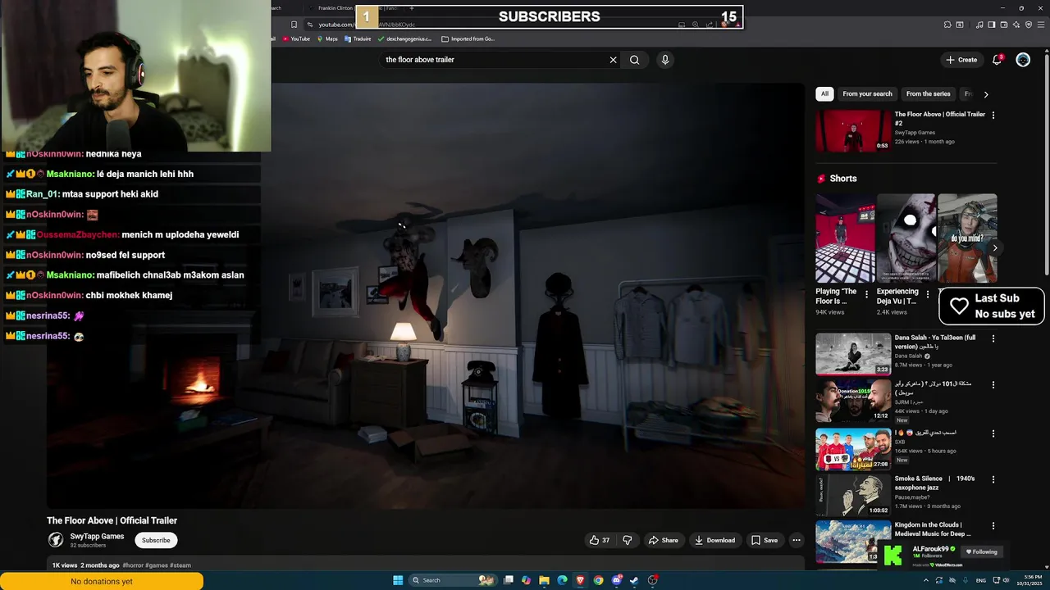Click the Windows taskbar Search box
The height and width of the screenshot is (590, 1050).
(454, 580)
